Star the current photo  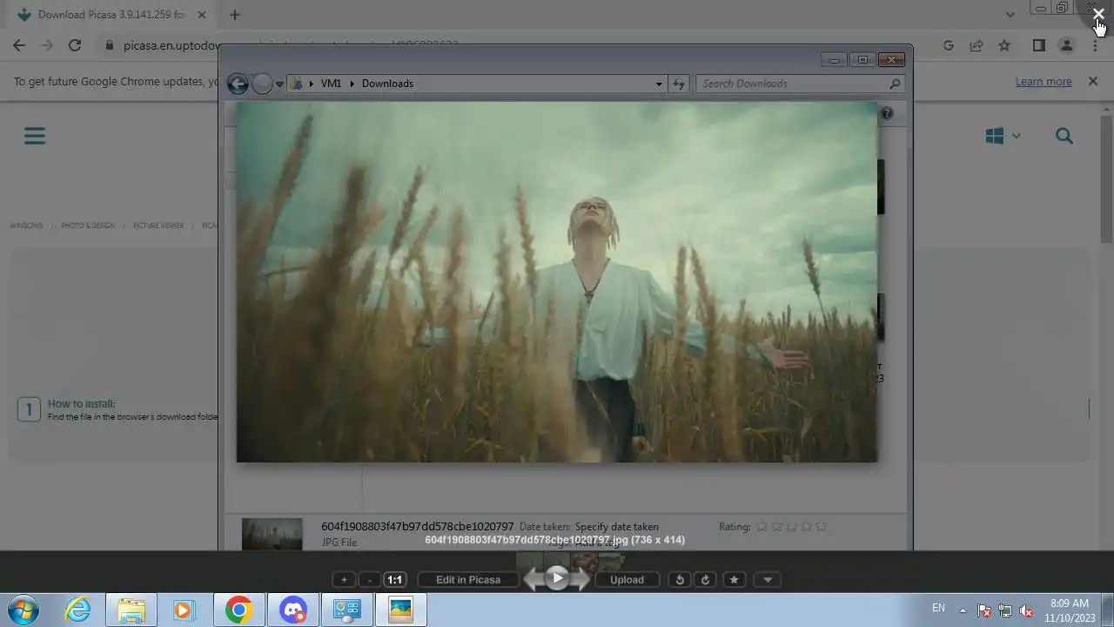click(x=734, y=580)
